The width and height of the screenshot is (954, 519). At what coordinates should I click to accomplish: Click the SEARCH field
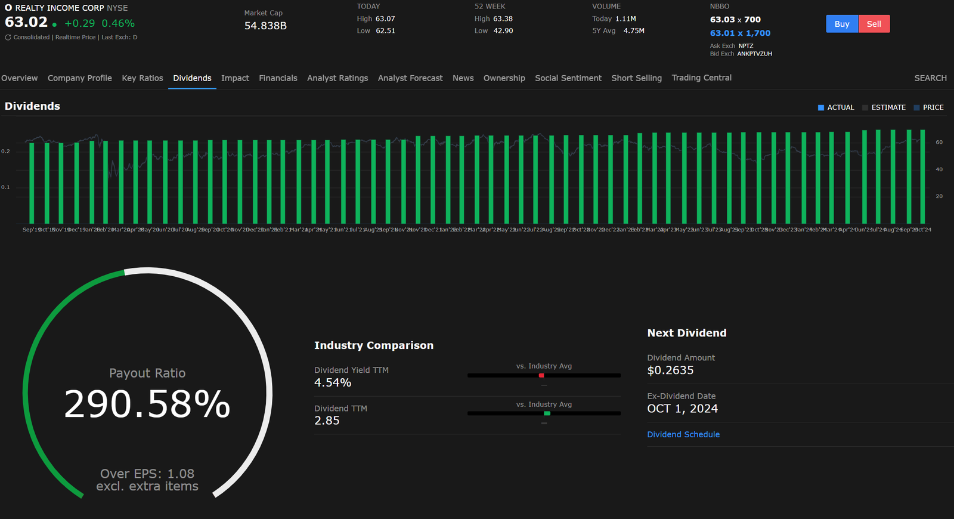(930, 78)
